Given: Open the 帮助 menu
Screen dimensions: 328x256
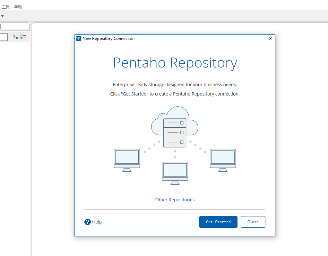Looking at the screenshot, I should (18, 7).
